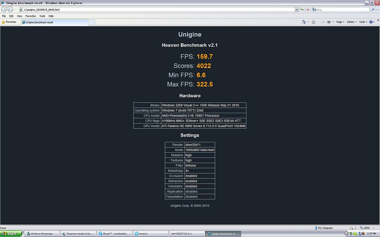Click the red Stop loading icon
Image resolution: width=380 pixels, height=237 pixels.
coord(308,9)
